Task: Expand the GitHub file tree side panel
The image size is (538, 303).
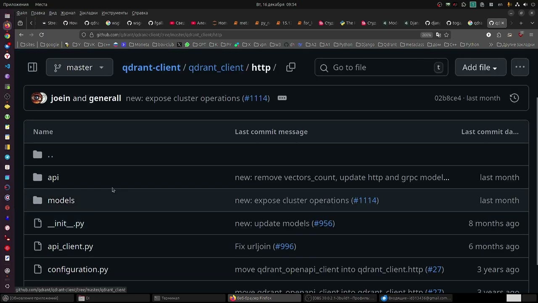Action: tap(32, 67)
